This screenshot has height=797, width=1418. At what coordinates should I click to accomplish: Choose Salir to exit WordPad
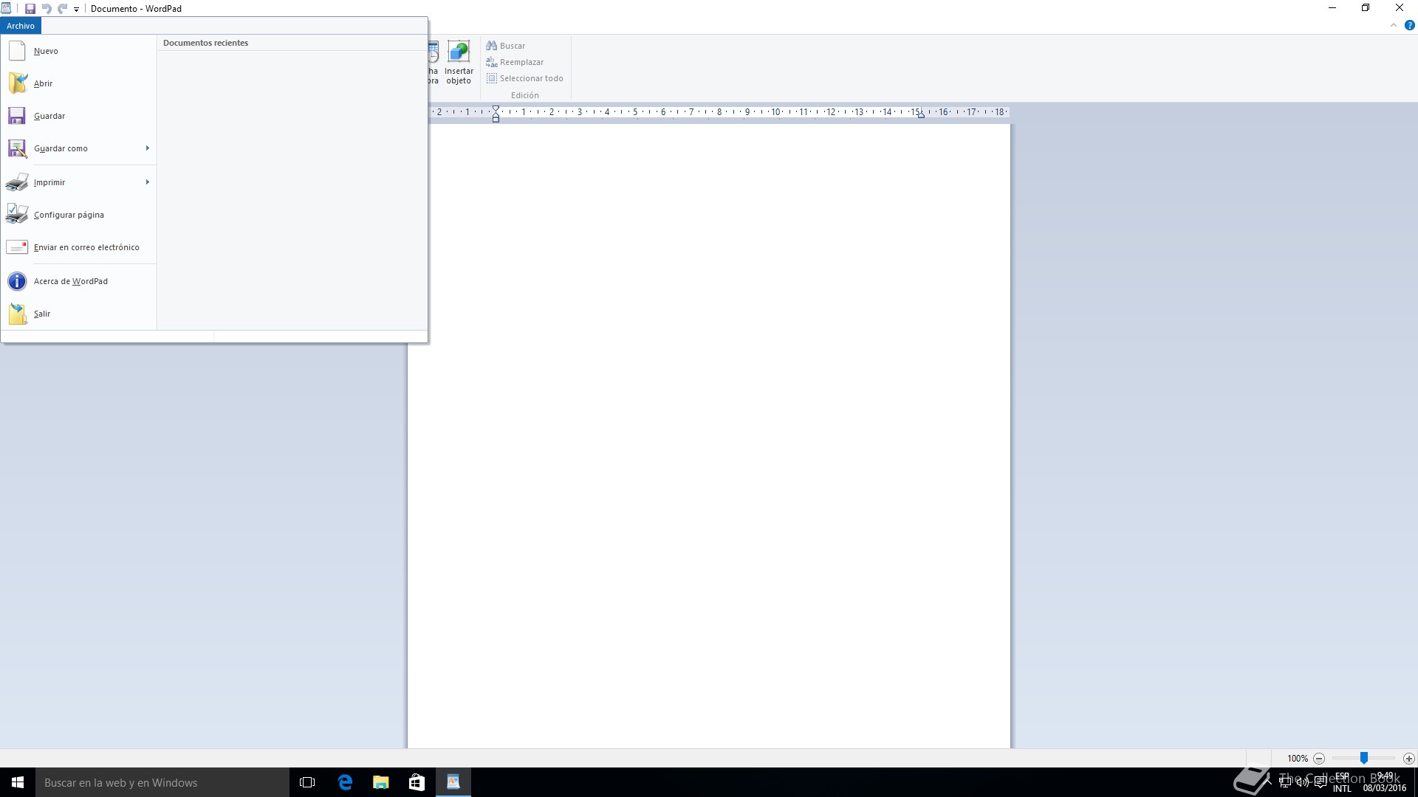point(78,314)
